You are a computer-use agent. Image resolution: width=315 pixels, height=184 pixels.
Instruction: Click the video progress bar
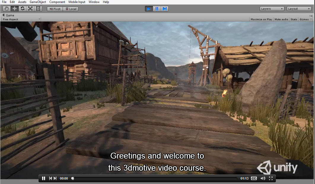pyautogui.click(x=154, y=178)
